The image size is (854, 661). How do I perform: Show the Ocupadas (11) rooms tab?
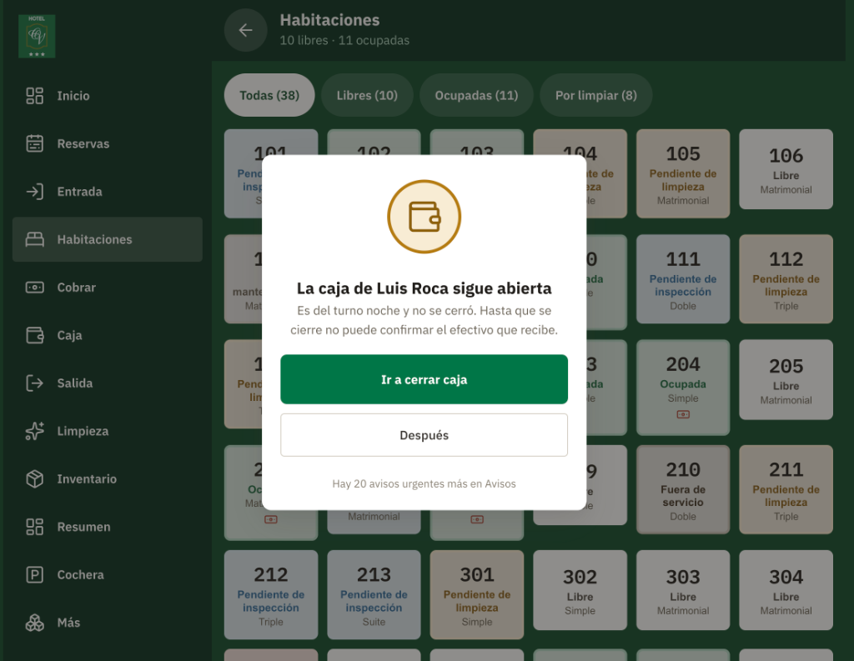click(476, 95)
